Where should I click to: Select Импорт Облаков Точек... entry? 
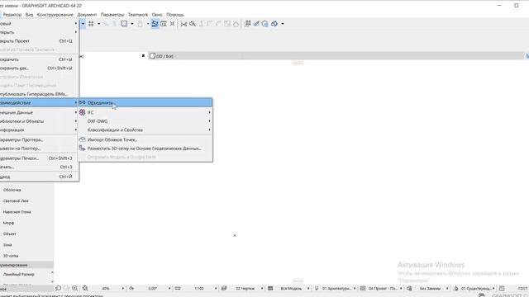point(145,139)
